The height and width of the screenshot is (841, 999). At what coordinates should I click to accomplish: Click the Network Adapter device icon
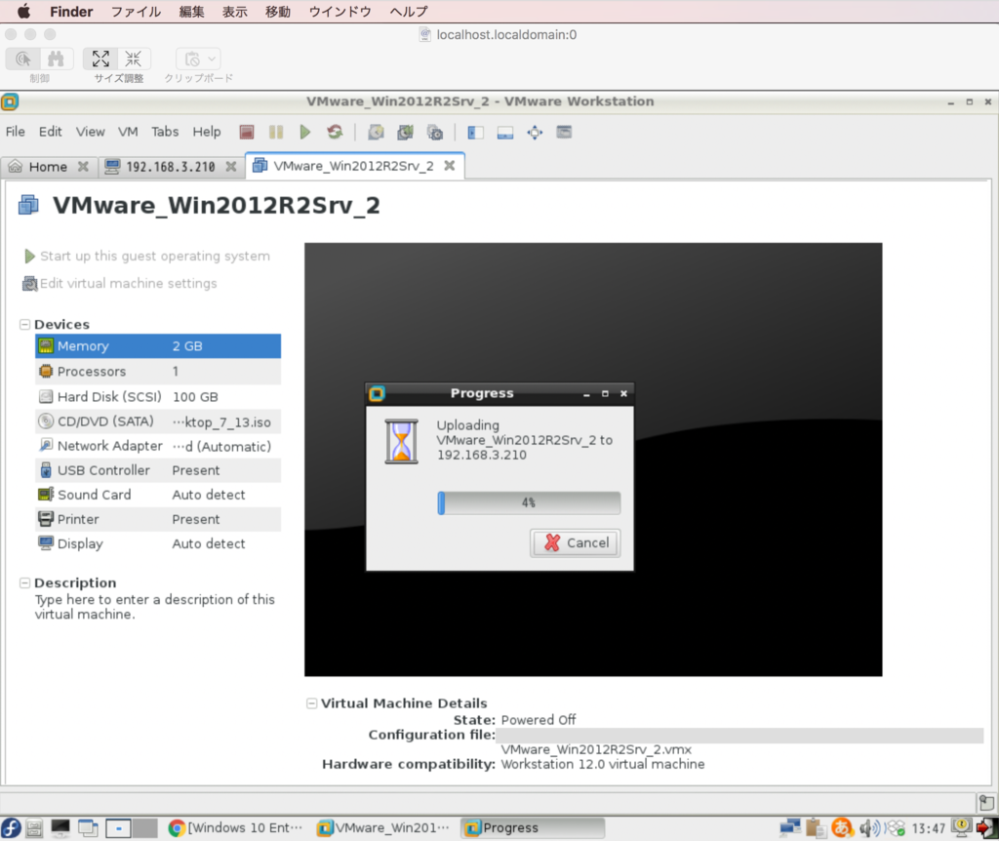point(46,445)
